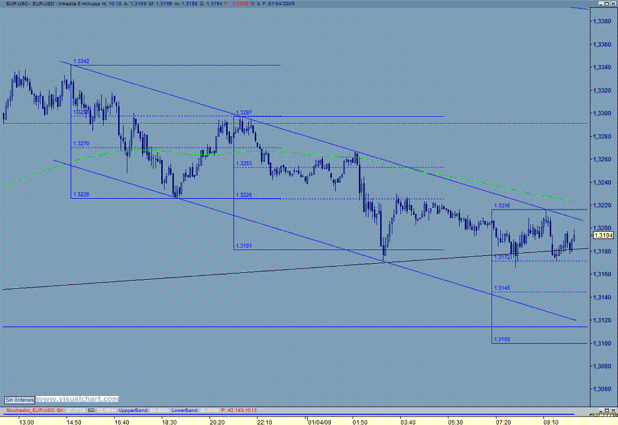
Task: Click the date 01/04/2009 in header
Action: click(x=281, y=3)
